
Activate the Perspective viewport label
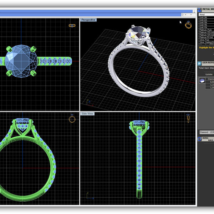pyautogui.click(x=88, y=20)
